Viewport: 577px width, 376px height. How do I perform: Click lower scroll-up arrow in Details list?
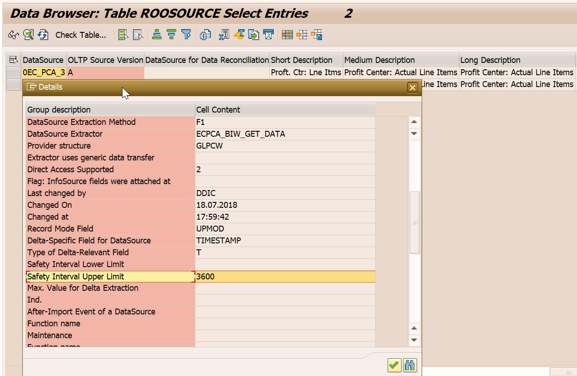point(414,328)
